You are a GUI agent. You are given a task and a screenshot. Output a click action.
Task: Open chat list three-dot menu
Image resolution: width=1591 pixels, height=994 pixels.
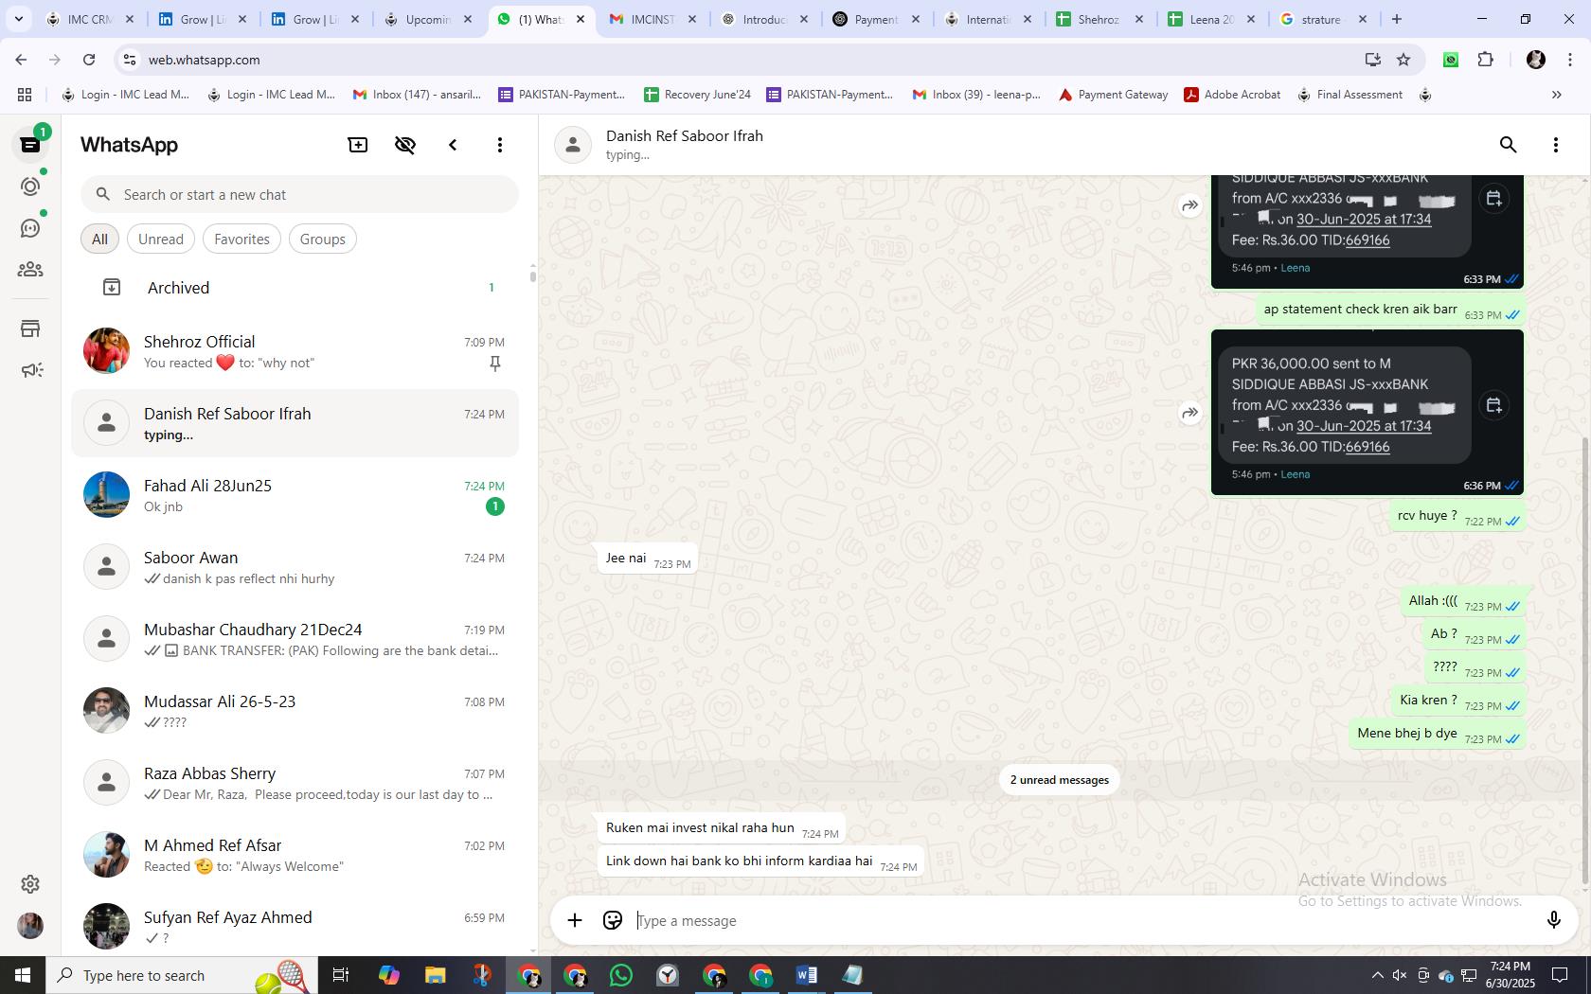[500, 145]
